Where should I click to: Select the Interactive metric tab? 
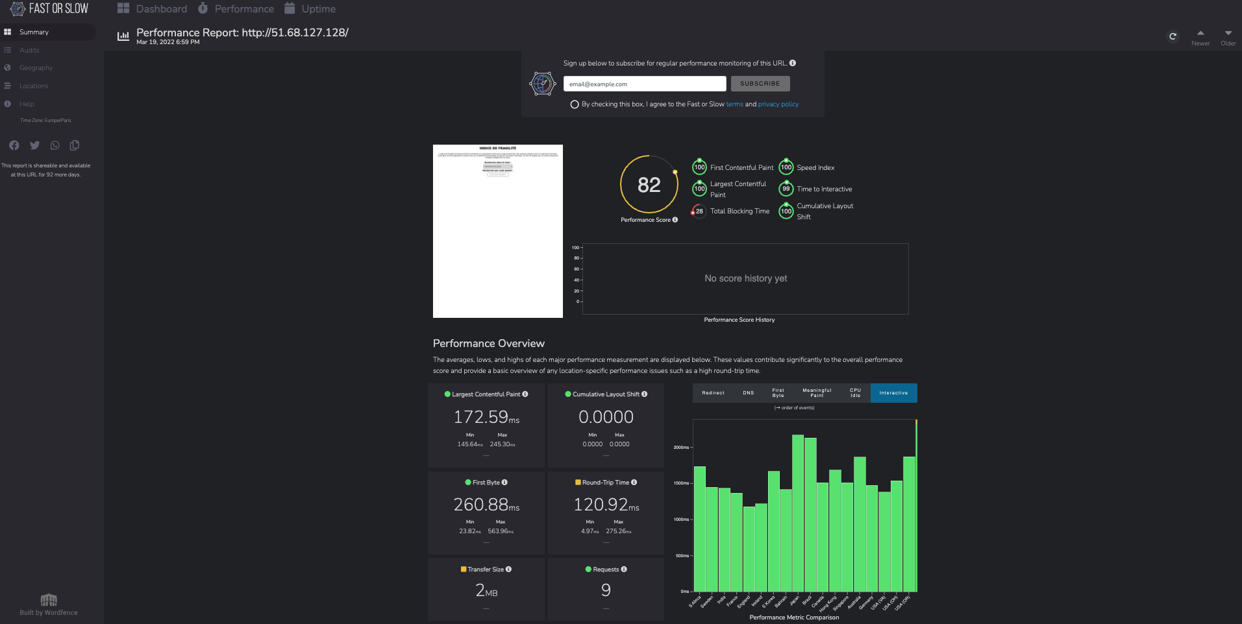(894, 393)
